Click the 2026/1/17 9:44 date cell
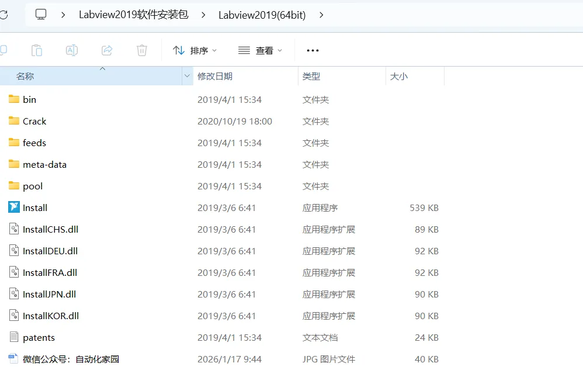 230,359
